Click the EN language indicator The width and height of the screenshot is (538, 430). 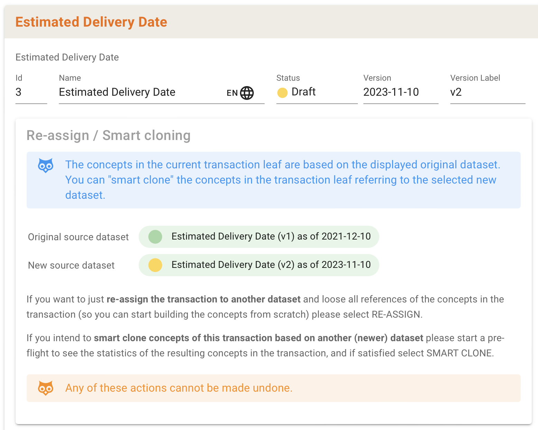[x=232, y=93]
